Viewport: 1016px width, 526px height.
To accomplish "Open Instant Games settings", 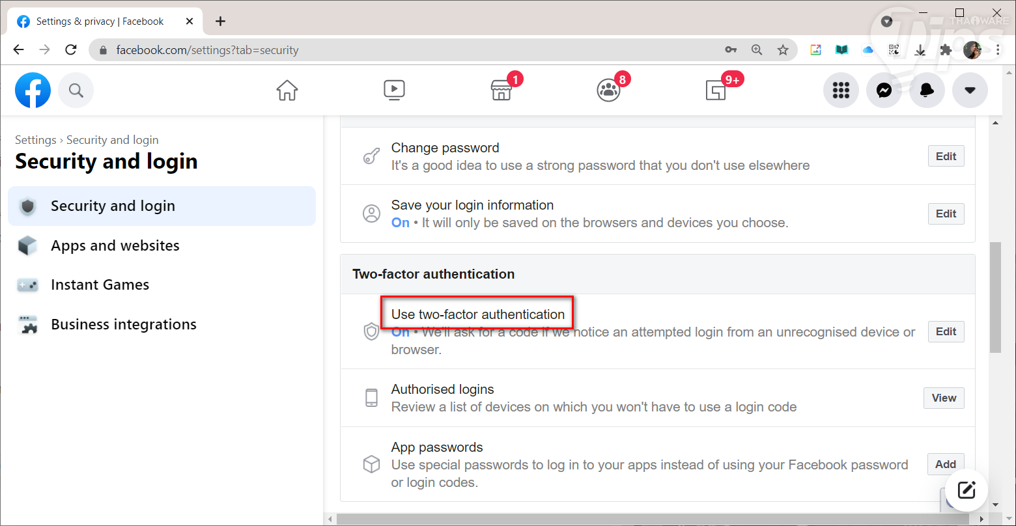I will [100, 284].
